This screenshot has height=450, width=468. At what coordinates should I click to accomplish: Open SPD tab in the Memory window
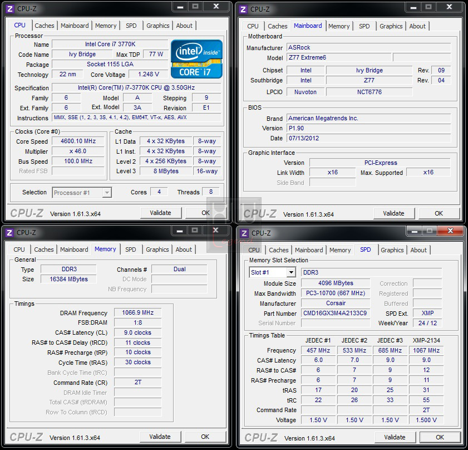130,250
